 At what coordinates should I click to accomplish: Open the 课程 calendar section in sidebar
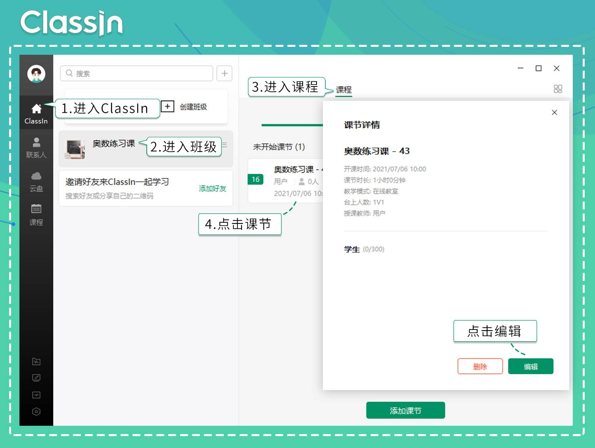36,215
